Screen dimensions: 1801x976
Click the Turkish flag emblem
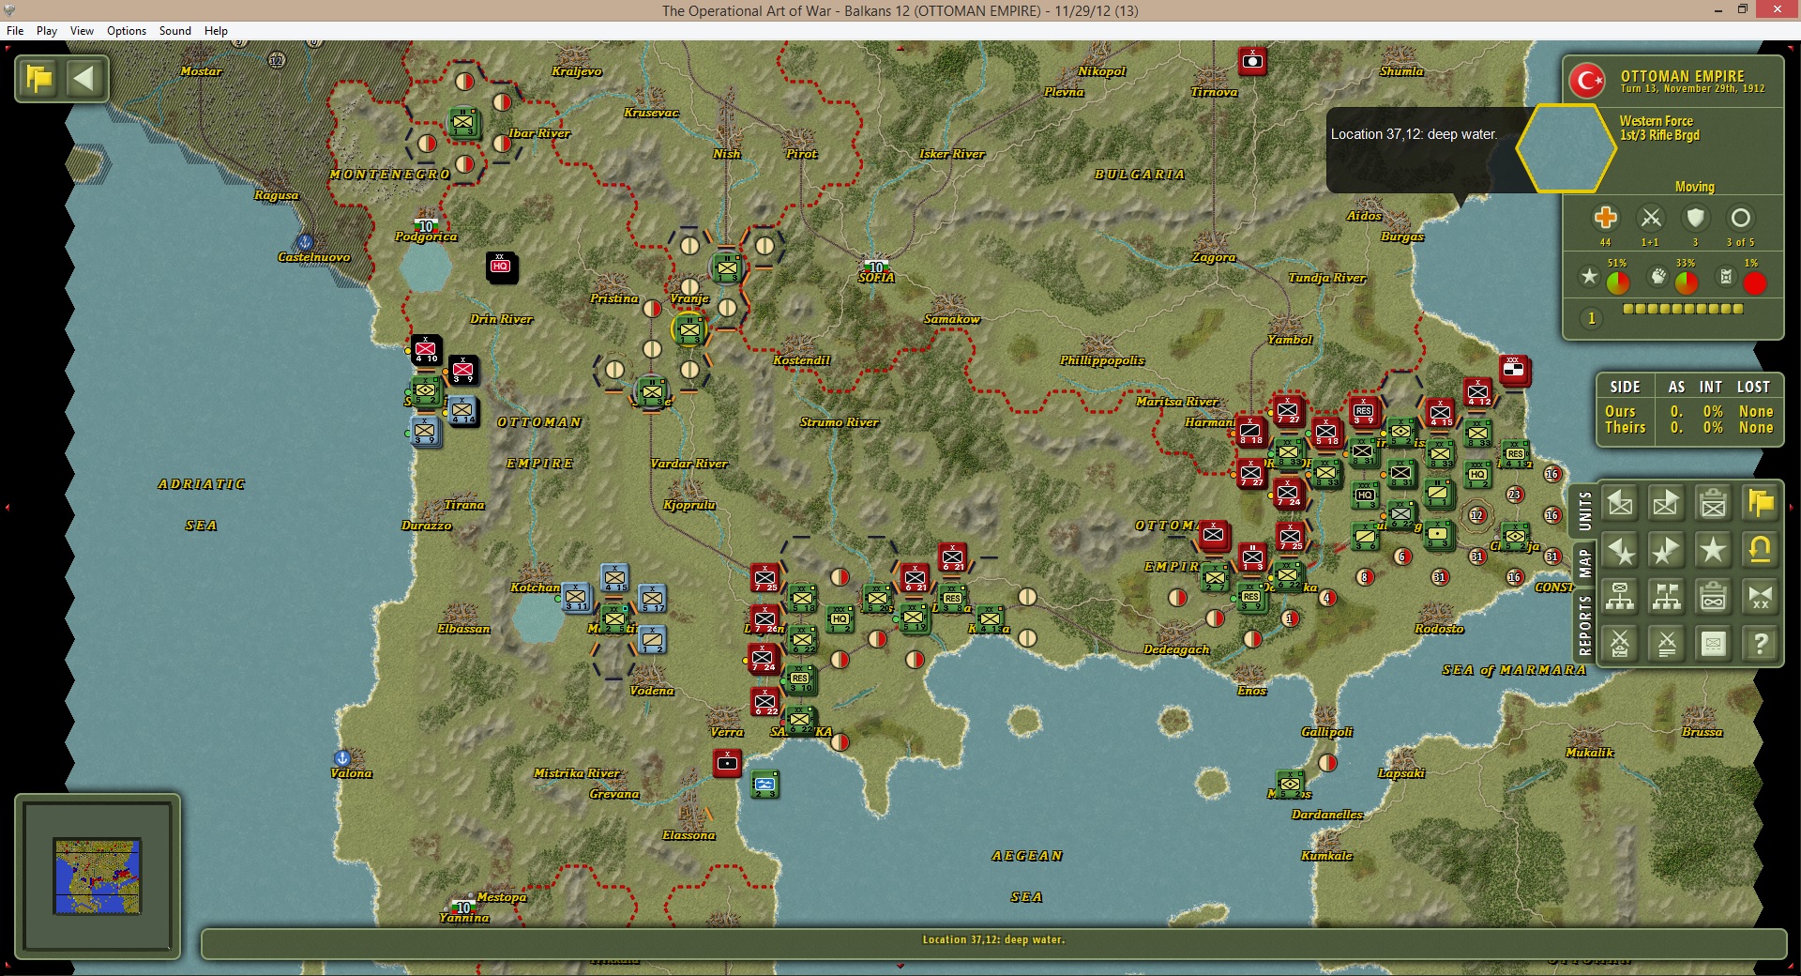tap(1587, 81)
